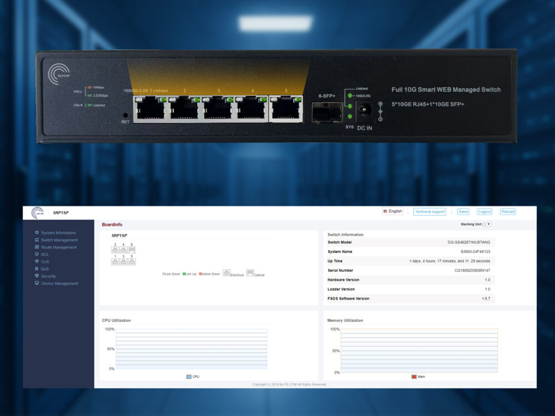Click the Mem legend color swatch
Image resolution: width=555 pixels, height=416 pixels.
[414, 377]
